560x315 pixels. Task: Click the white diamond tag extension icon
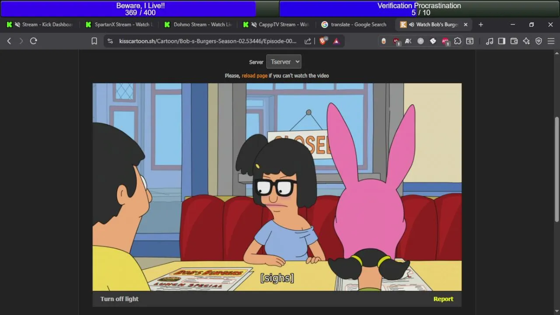pyautogui.click(x=433, y=41)
